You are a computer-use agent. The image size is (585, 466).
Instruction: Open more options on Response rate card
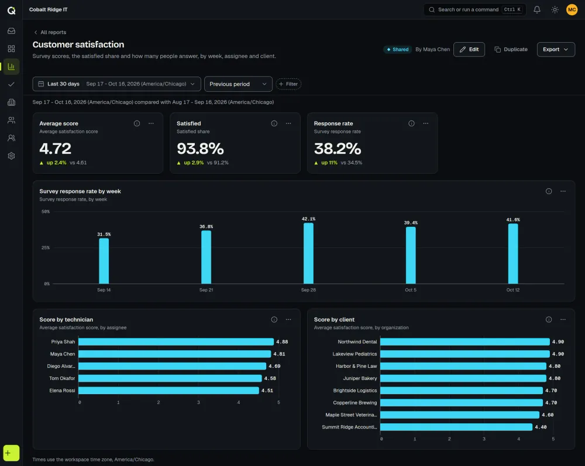tap(426, 123)
